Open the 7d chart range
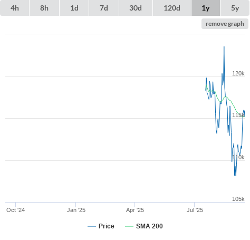This screenshot has height=240, width=250. [104, 8]
